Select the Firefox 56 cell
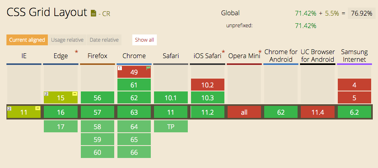Screen dimensions: 378x168 point(97,97)
